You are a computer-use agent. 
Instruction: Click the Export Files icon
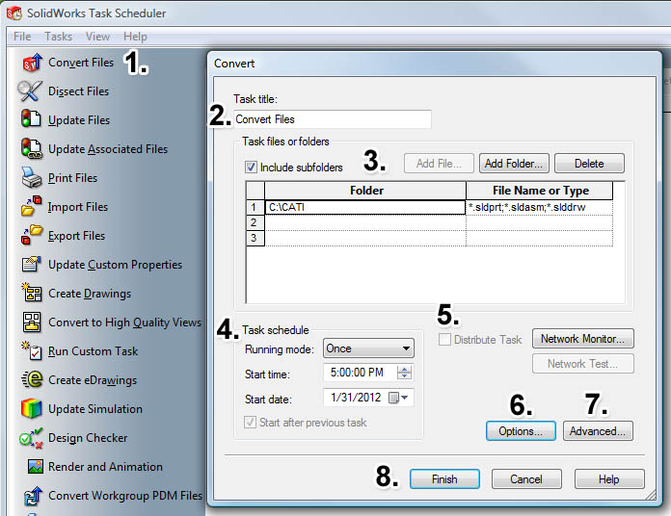32,235
